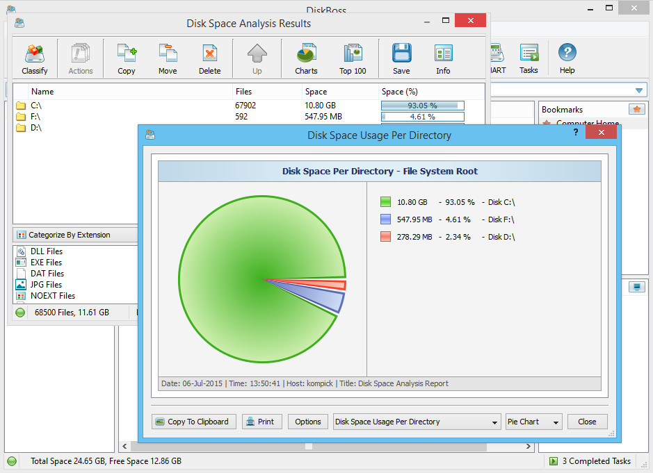653x473 pixels.
Task: Click the NOEXT Files icon
Action: [21, 296]
